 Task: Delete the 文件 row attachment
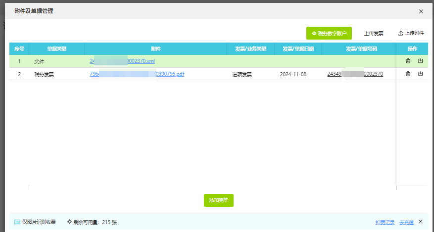(408, 61)
